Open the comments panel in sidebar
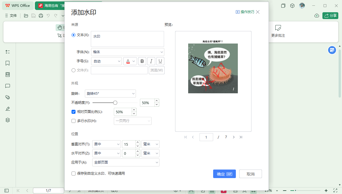342x194 pixels. tap(7, 86)
